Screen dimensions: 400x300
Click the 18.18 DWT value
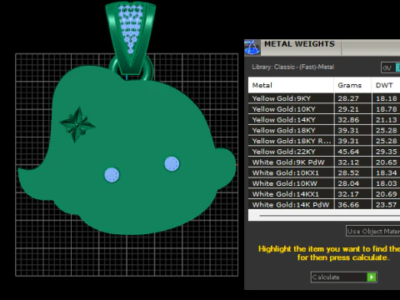click(x=387, y=98)
